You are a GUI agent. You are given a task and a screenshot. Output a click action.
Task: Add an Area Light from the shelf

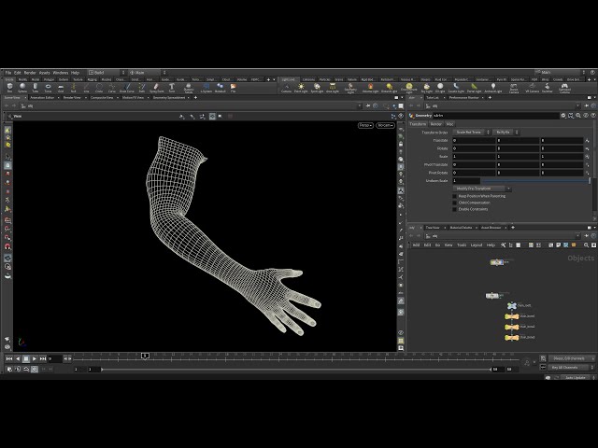(333, 88)
